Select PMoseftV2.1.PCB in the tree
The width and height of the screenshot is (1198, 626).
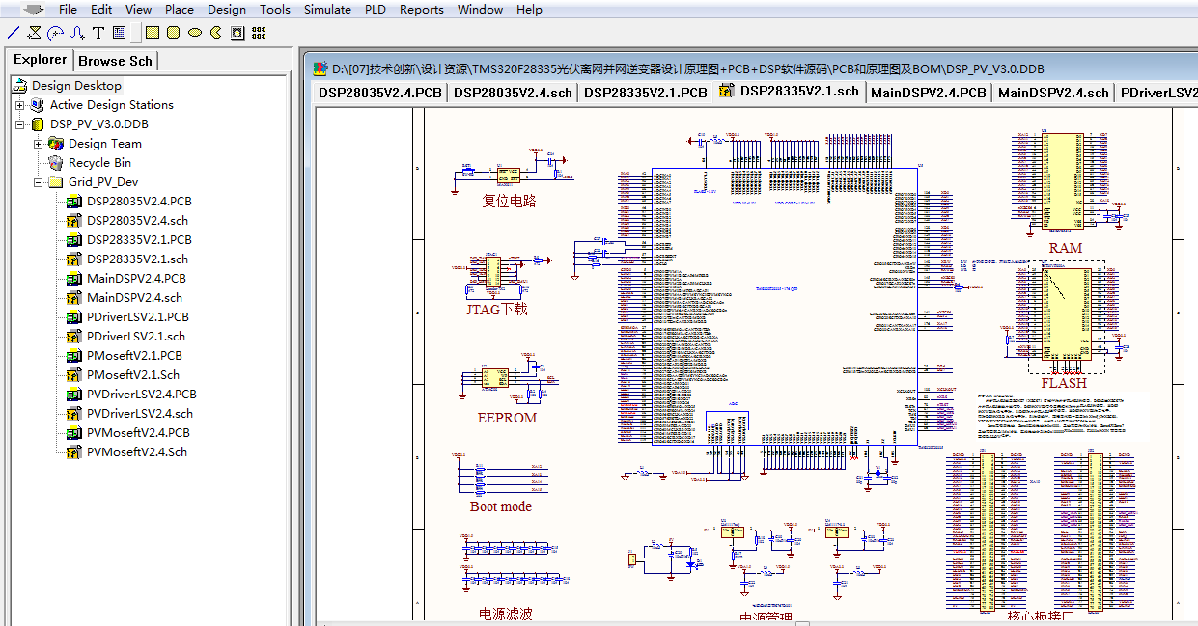pyautogui.click(x=134, y=355)
